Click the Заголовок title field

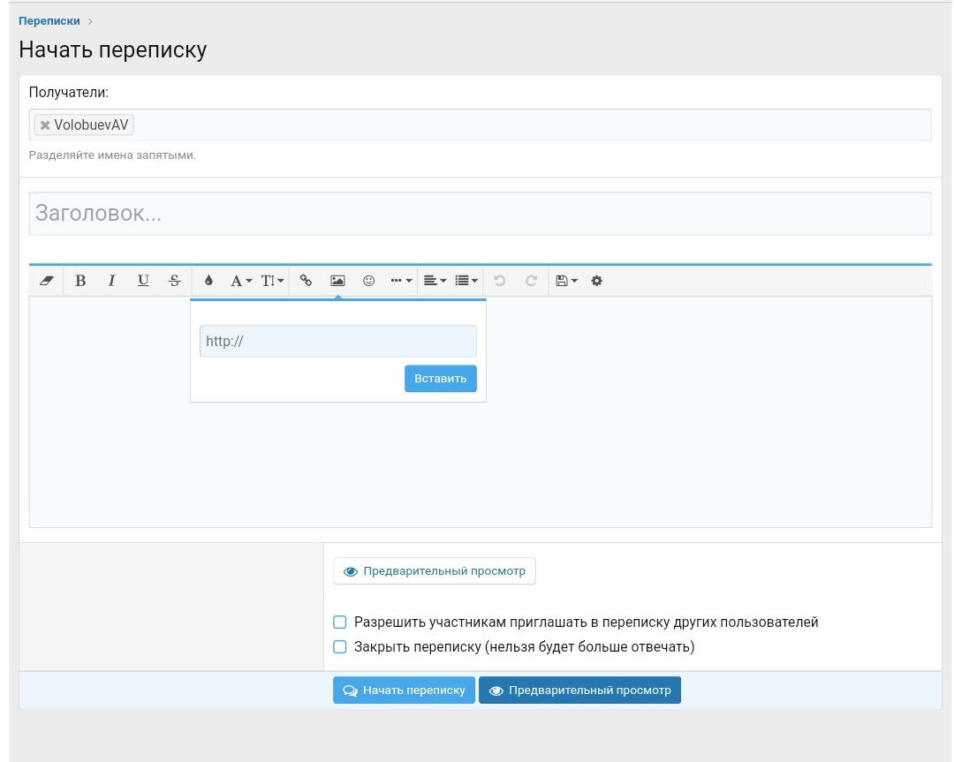481,214
